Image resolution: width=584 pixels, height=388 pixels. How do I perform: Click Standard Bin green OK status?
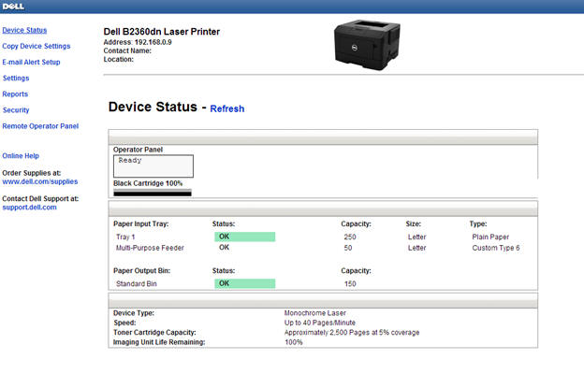[244, 282]
